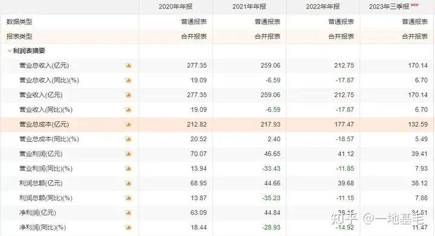
Task: Click 2022 营业总成本 value 177.47
Action: [x=344, y=124]
